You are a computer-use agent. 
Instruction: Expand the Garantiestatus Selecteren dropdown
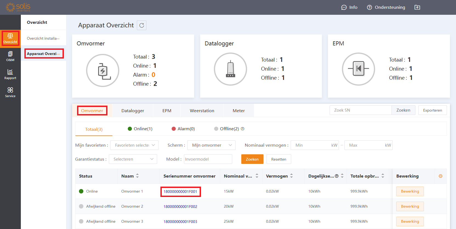[133, 159]
